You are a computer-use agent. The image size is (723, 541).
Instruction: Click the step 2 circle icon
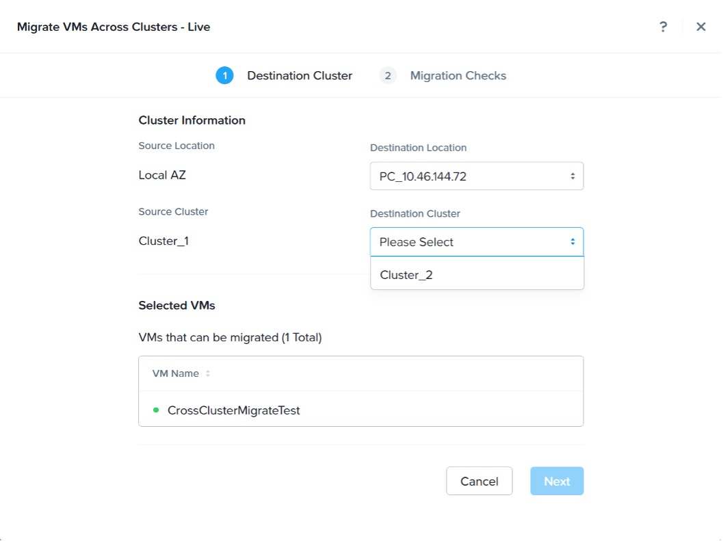click(388, 76)
